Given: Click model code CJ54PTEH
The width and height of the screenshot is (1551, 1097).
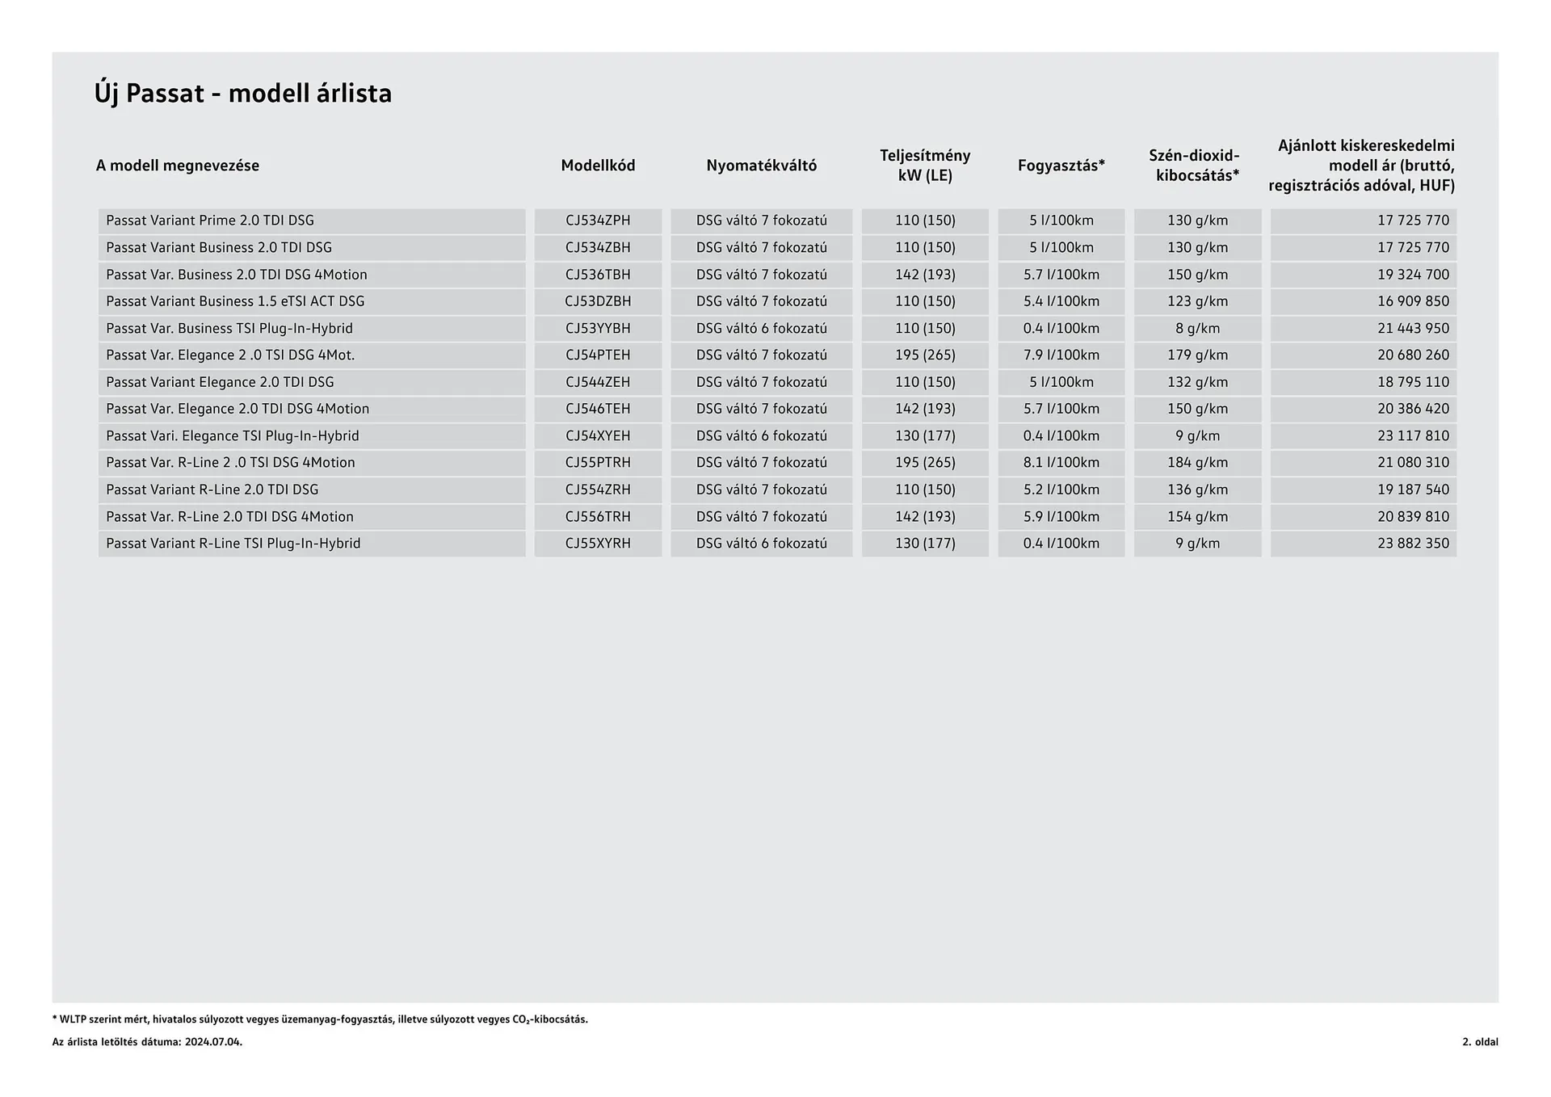Looking at the screenshot, I should 598,355.
